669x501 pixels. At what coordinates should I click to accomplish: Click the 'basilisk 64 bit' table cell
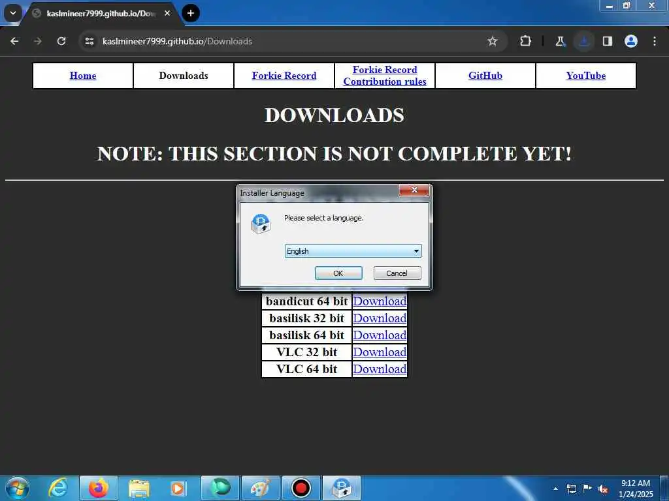click(x=307, y=335)
